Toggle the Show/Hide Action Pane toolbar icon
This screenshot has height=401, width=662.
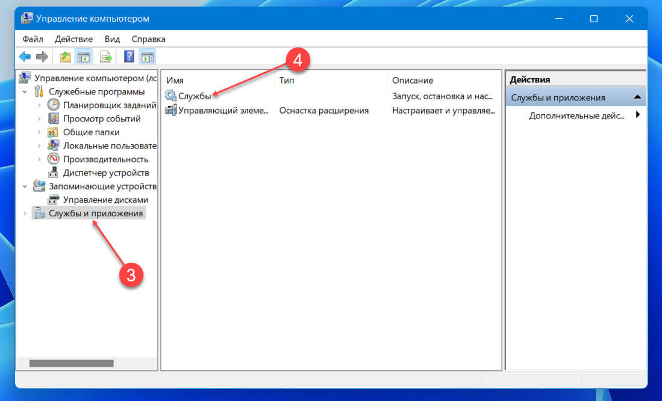click(148, 57)
